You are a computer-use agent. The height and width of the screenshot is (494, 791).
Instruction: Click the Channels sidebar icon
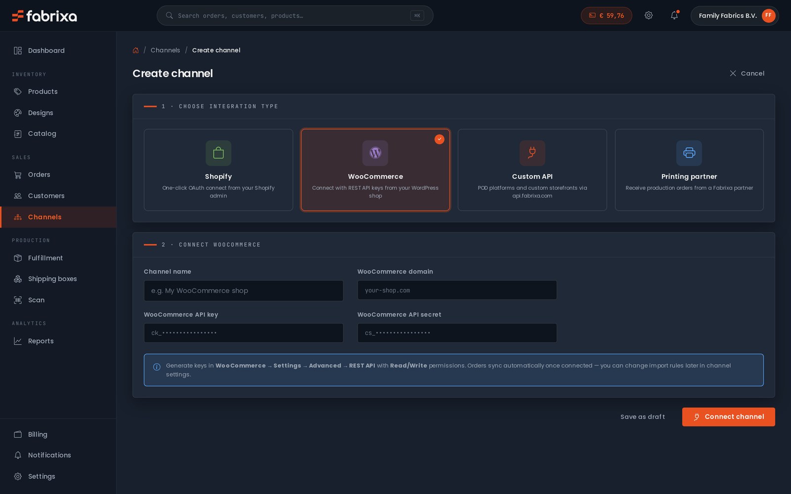18,217
